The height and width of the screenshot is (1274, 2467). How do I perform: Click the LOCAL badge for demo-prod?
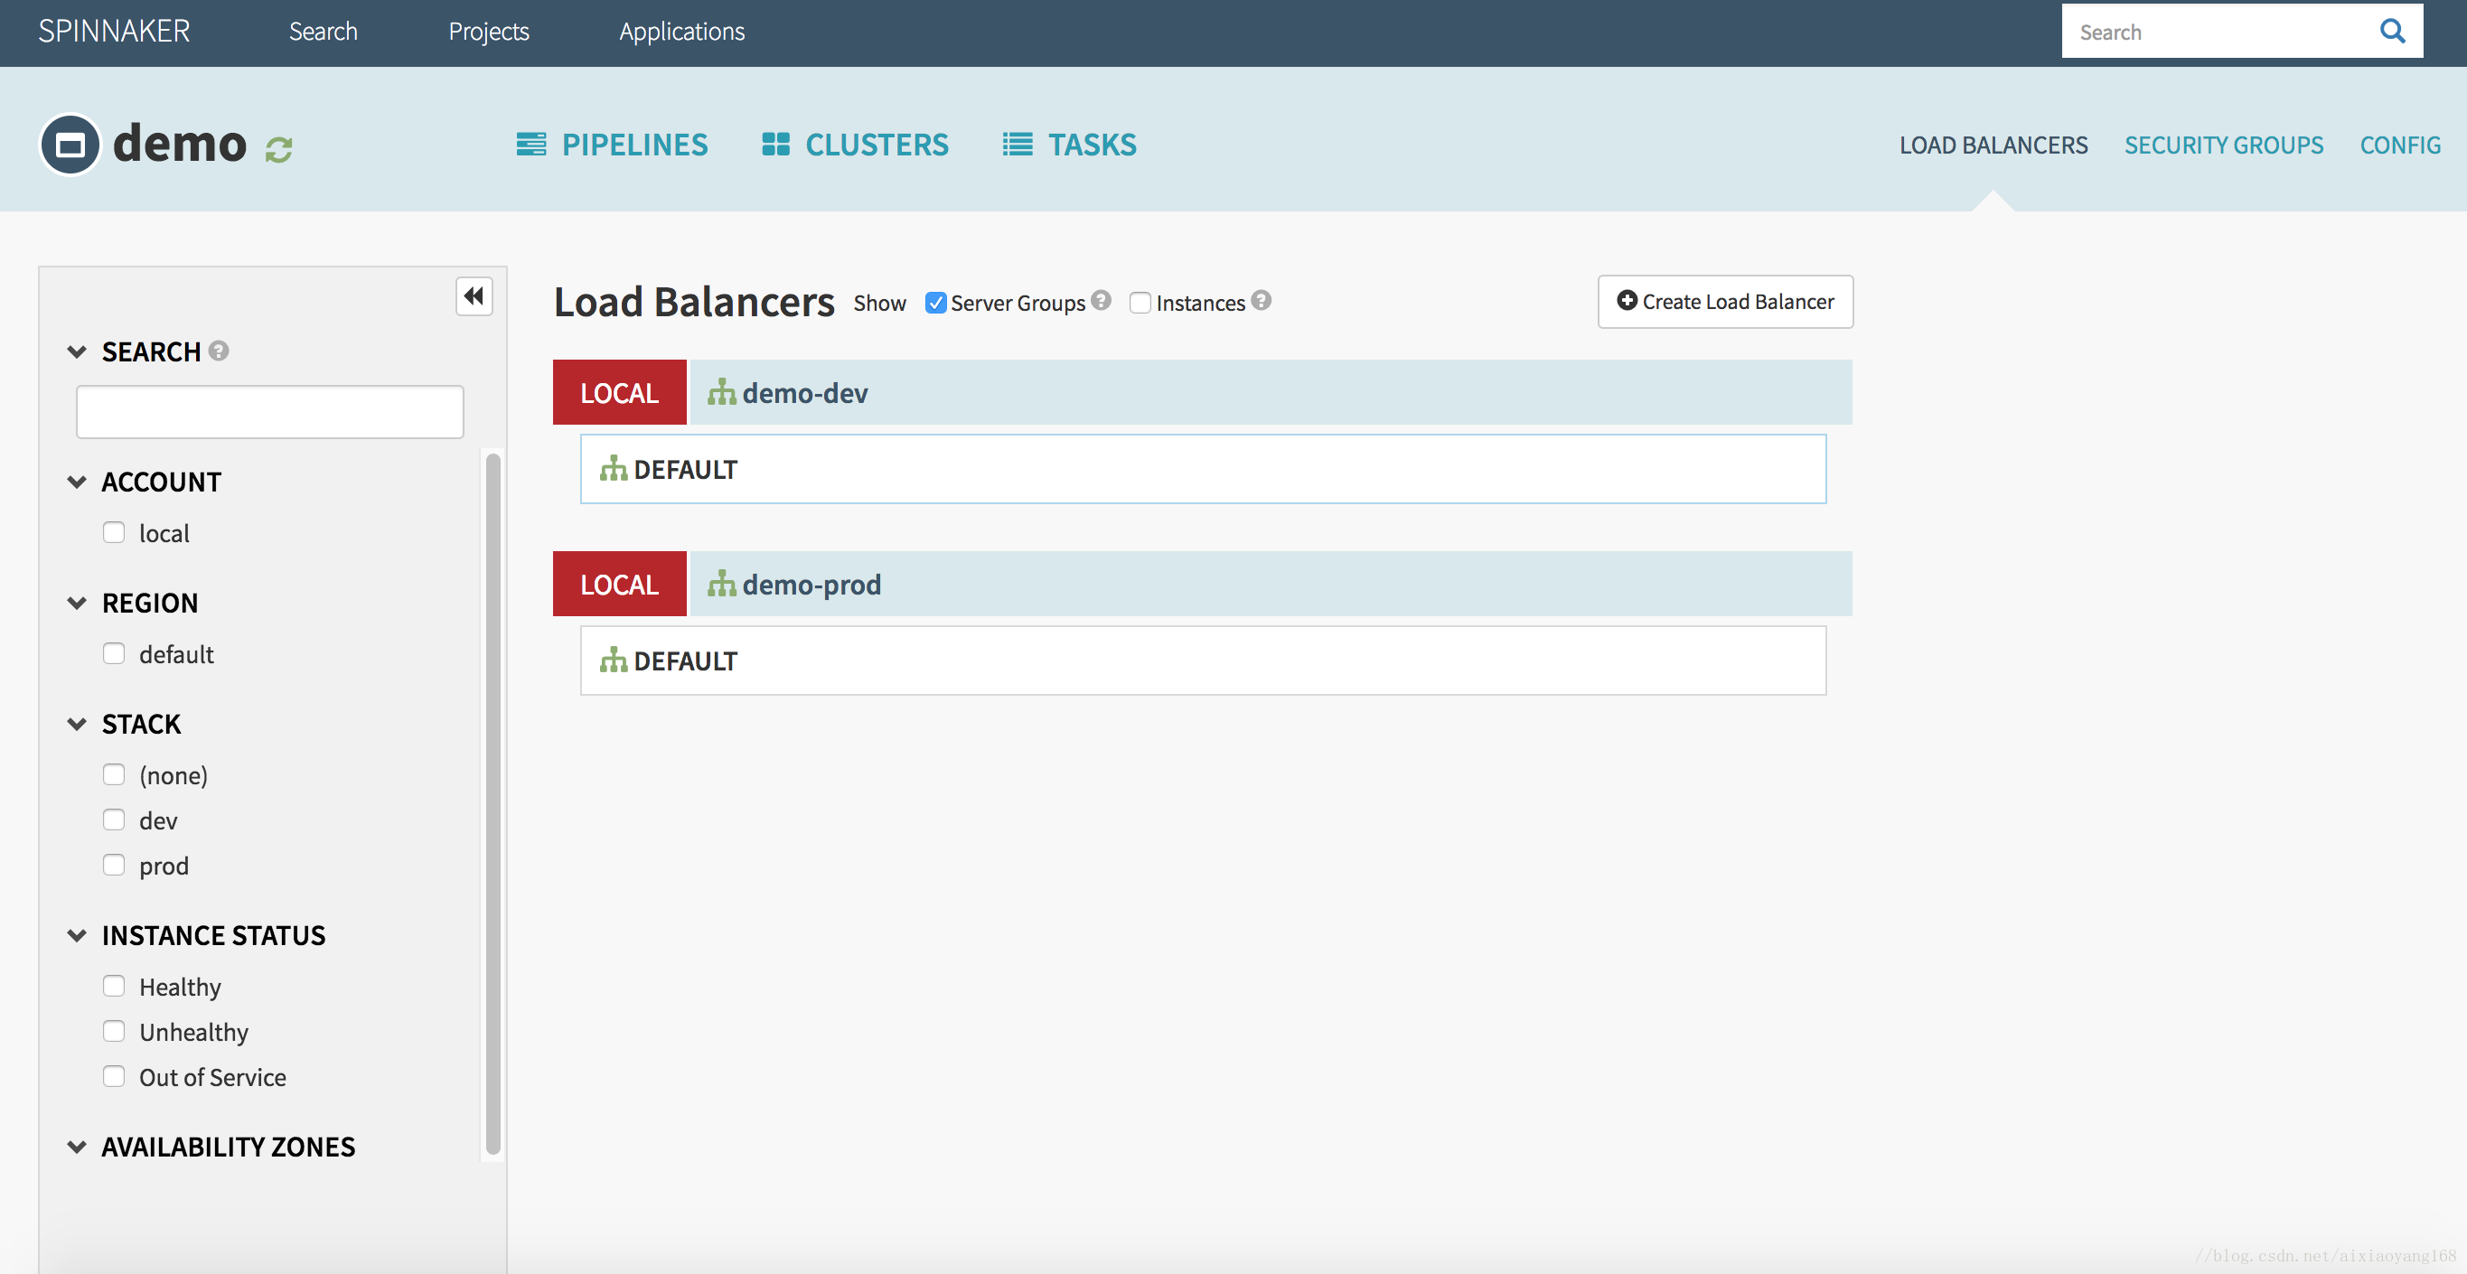point(620,584)
